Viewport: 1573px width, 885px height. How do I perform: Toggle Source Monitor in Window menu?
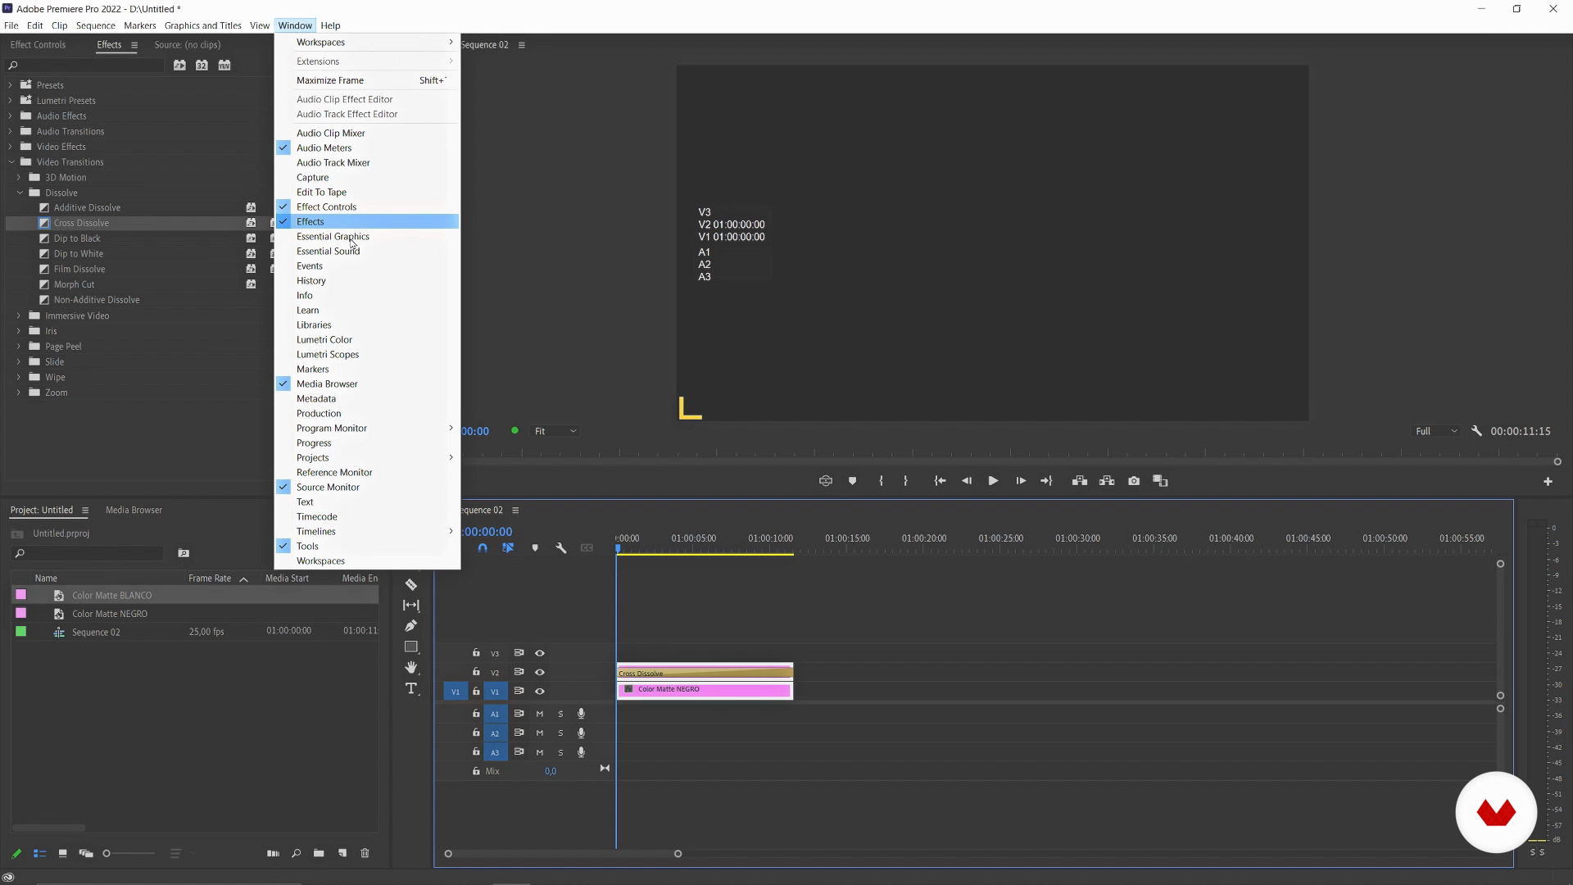(367, 487)
